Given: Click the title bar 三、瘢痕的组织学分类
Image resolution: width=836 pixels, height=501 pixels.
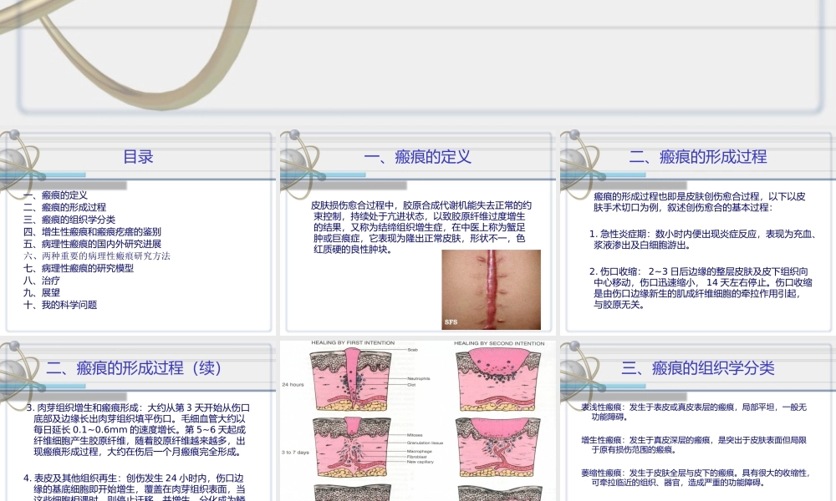Looking at the screenshot, I should click(x=698, y=367).
